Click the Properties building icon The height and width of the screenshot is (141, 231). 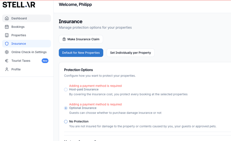(7, 35)
